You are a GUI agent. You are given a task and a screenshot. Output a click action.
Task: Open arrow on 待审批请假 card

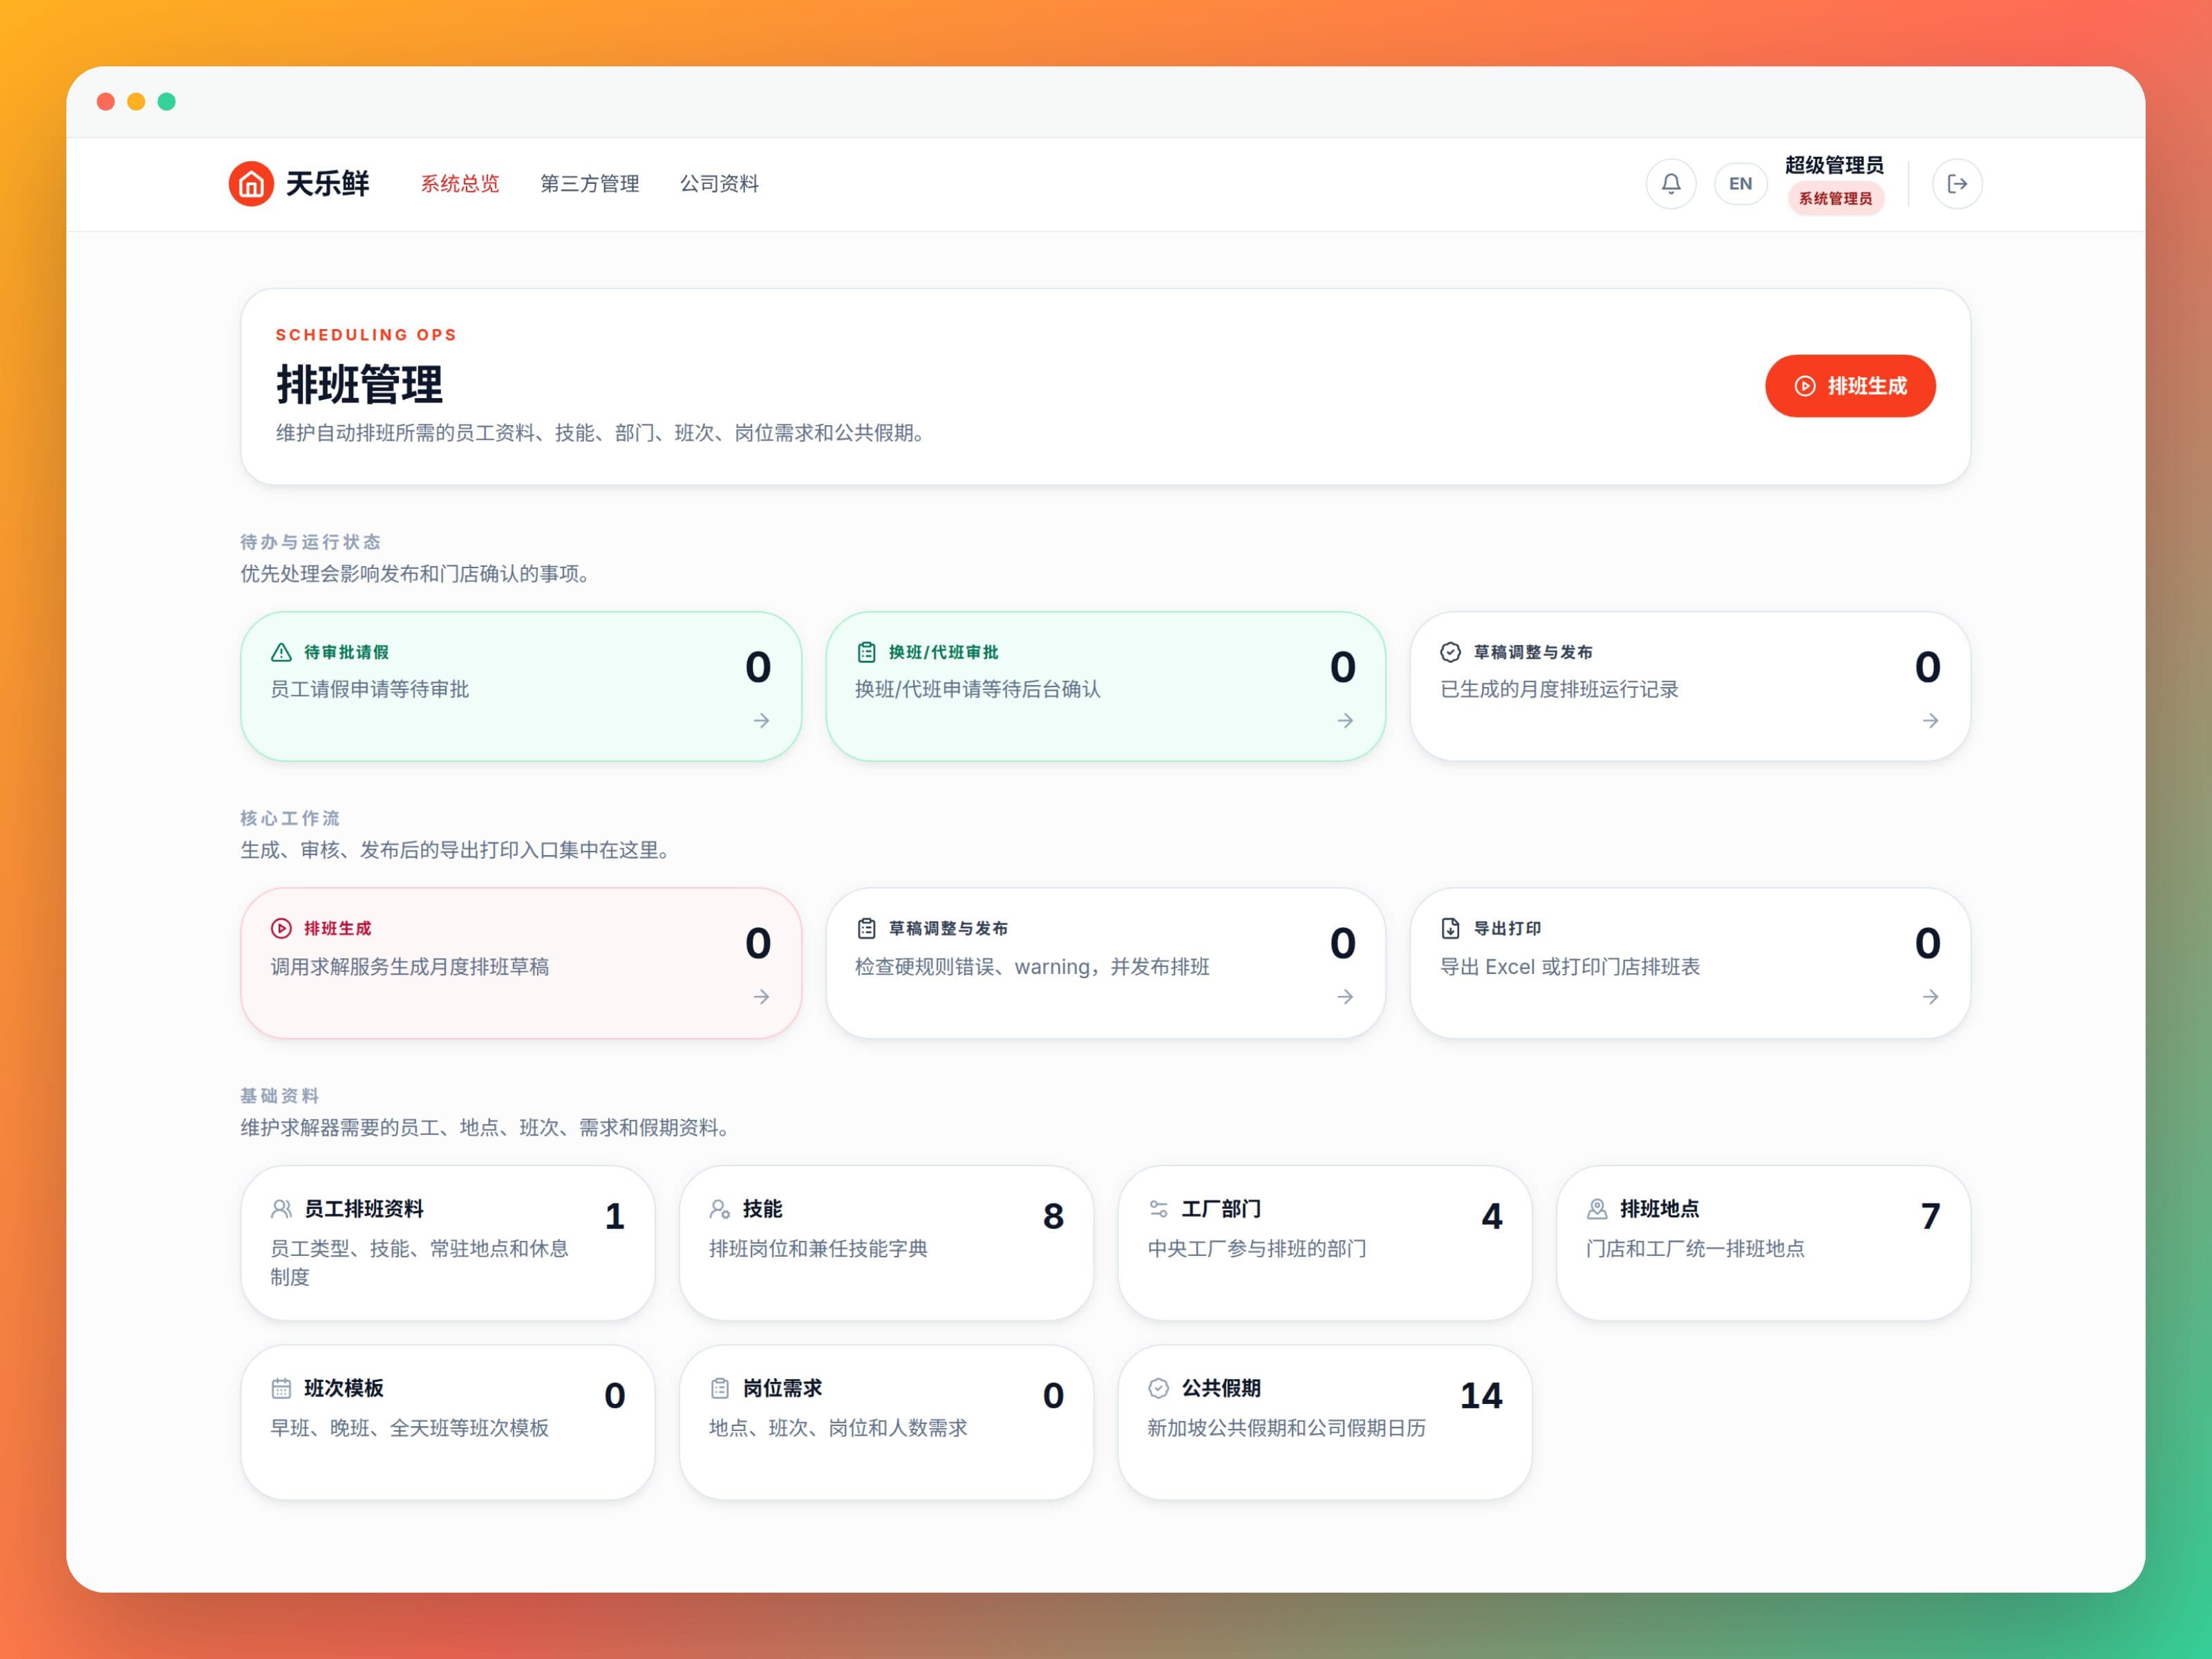(x=761, y=720)
